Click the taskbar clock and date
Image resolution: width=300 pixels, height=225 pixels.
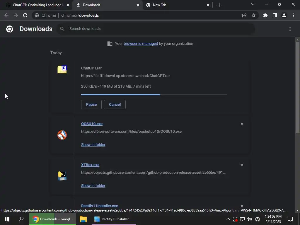tap(273, 219)
